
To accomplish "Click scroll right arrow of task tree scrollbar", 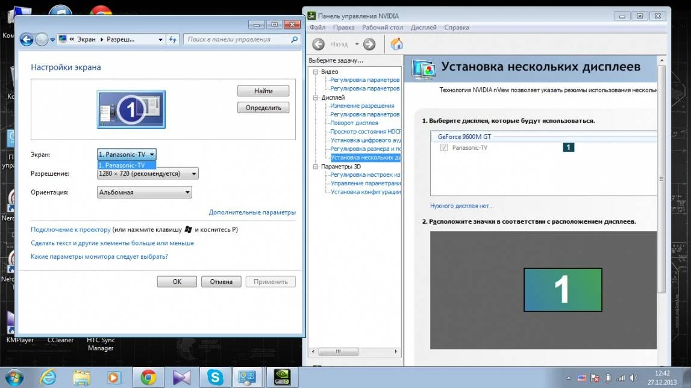I will pos(396,351).
